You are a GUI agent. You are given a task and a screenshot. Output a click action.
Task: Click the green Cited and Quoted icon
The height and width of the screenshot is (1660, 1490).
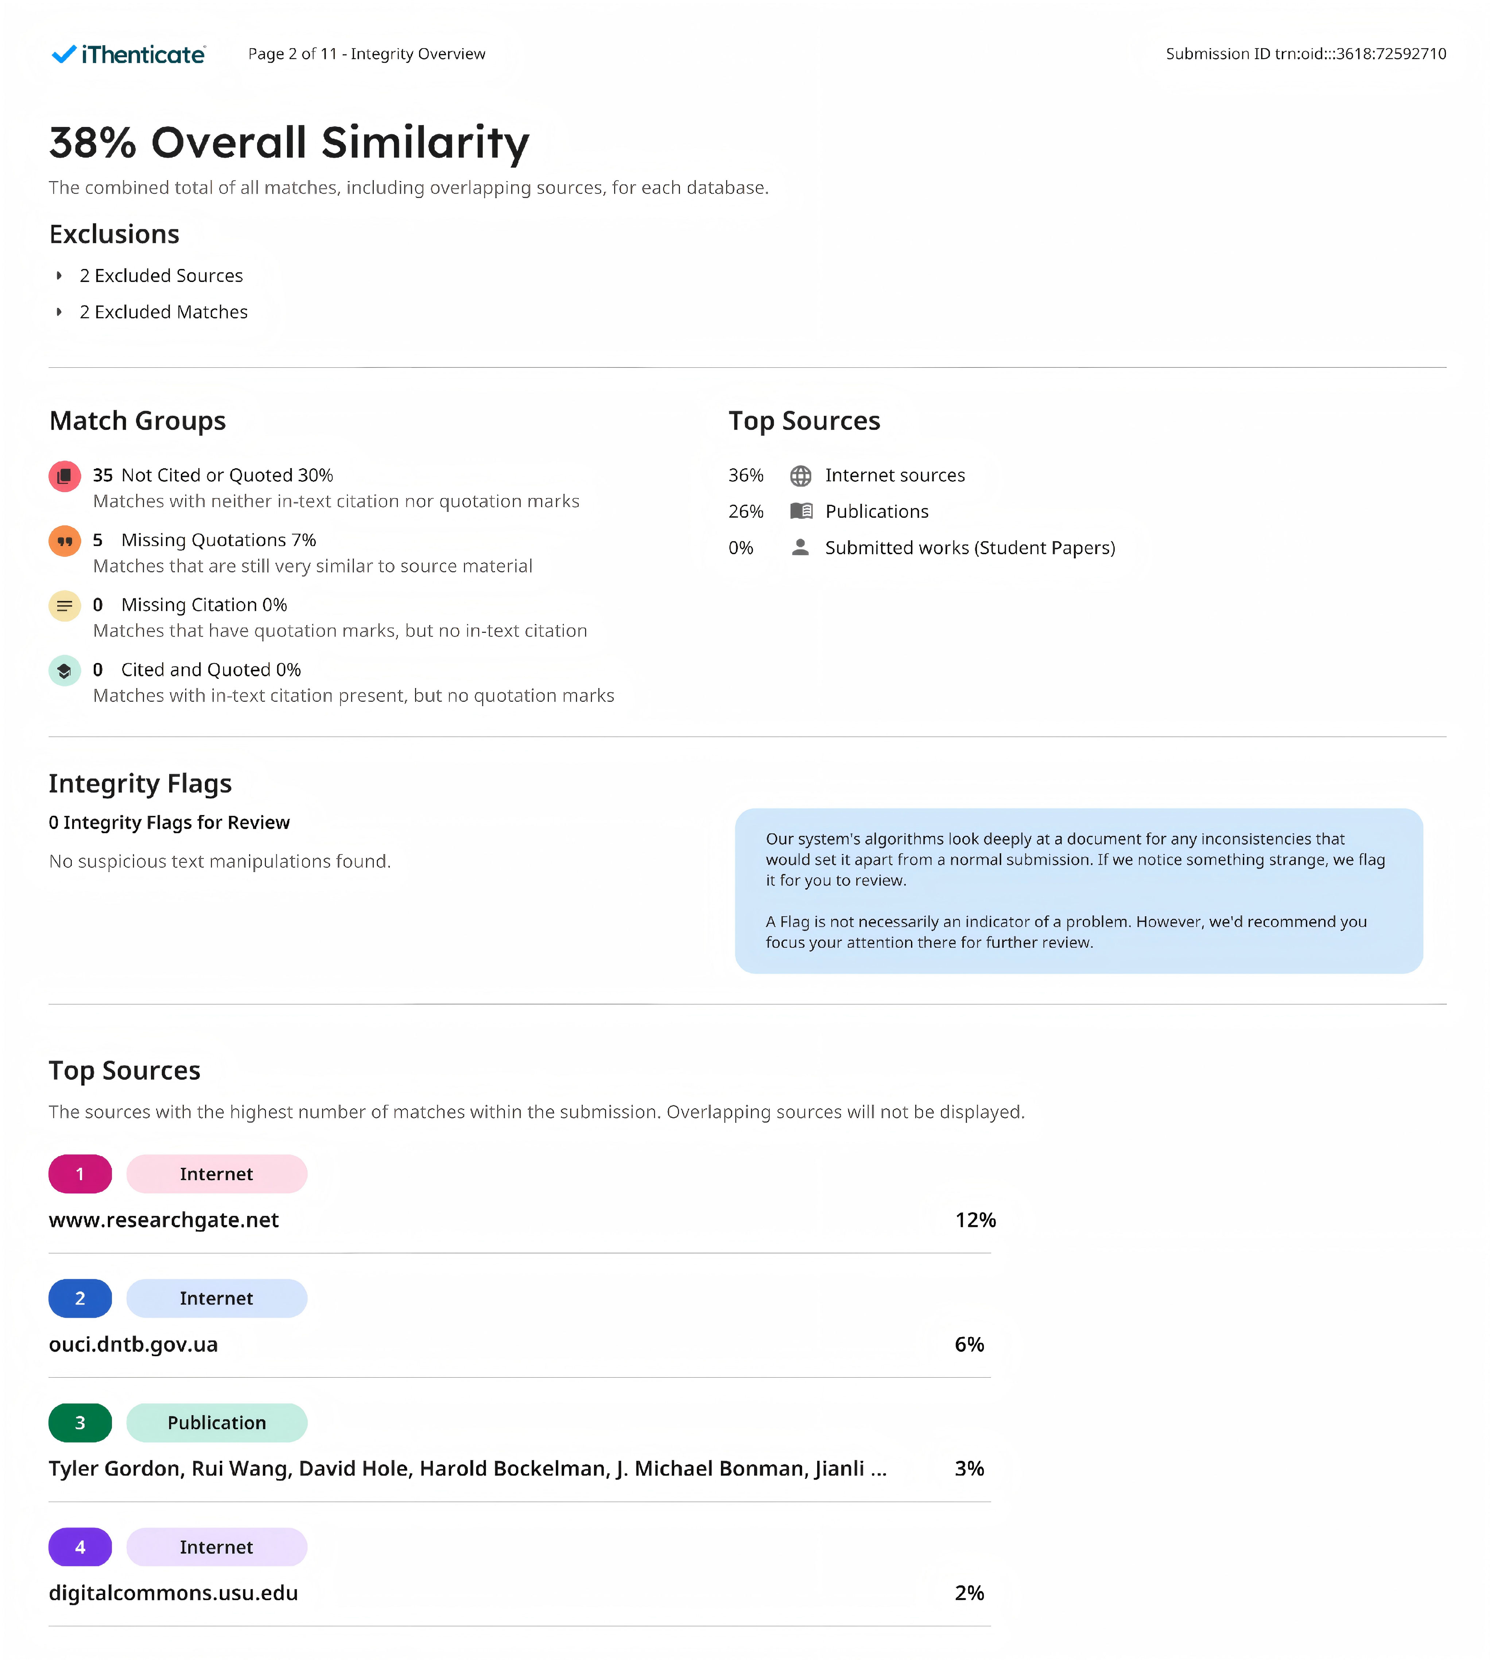click(x=65, y=671)
